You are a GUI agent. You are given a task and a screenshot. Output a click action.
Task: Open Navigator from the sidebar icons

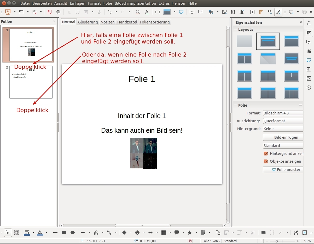(x=309, y=88)
